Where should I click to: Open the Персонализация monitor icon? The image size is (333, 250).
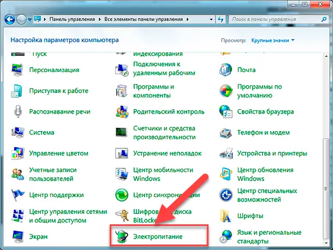[17, 70]
